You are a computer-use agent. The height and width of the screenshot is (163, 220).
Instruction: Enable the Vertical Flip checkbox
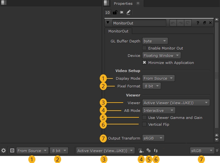pyautogui.click(x=144, y=124)
